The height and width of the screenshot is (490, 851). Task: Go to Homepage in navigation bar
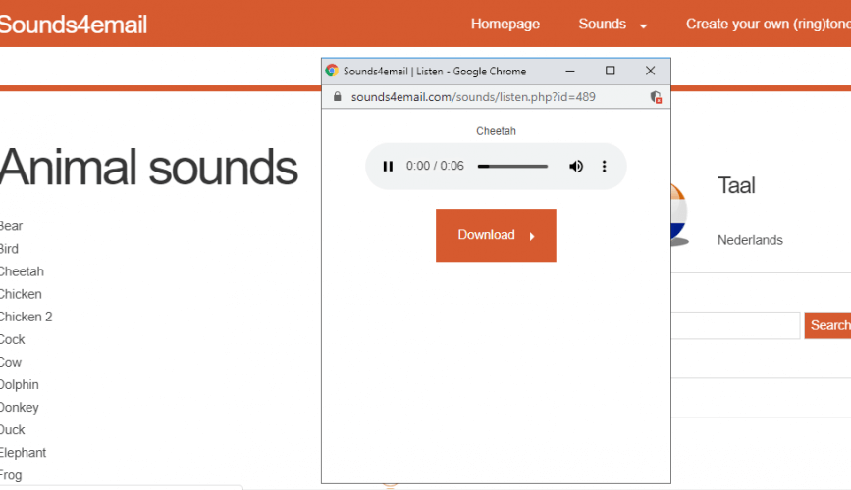click(505, 24)
